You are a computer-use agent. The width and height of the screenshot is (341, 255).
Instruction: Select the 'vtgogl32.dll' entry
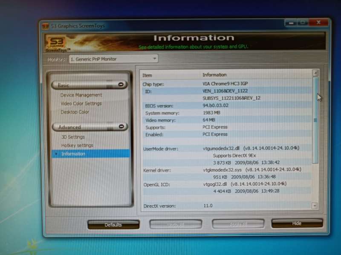point(215,184)
